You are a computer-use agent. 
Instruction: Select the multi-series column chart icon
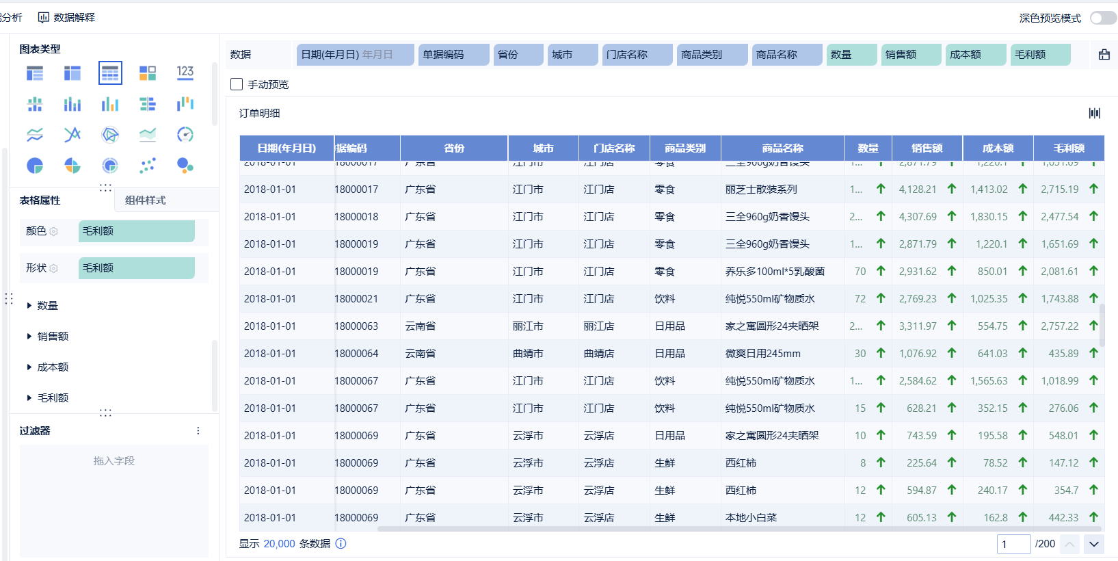(x=110, y=104)
